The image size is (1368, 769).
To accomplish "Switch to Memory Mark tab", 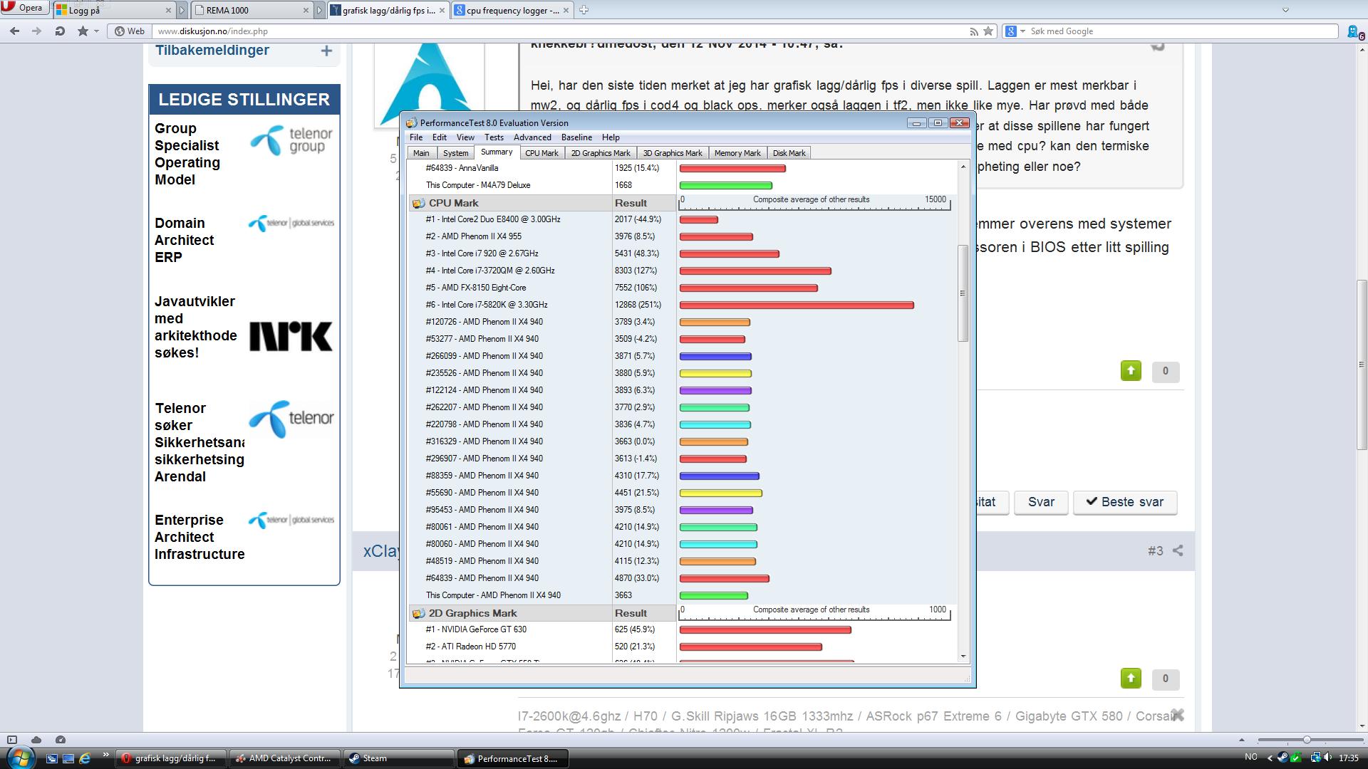I will point(737,153).
